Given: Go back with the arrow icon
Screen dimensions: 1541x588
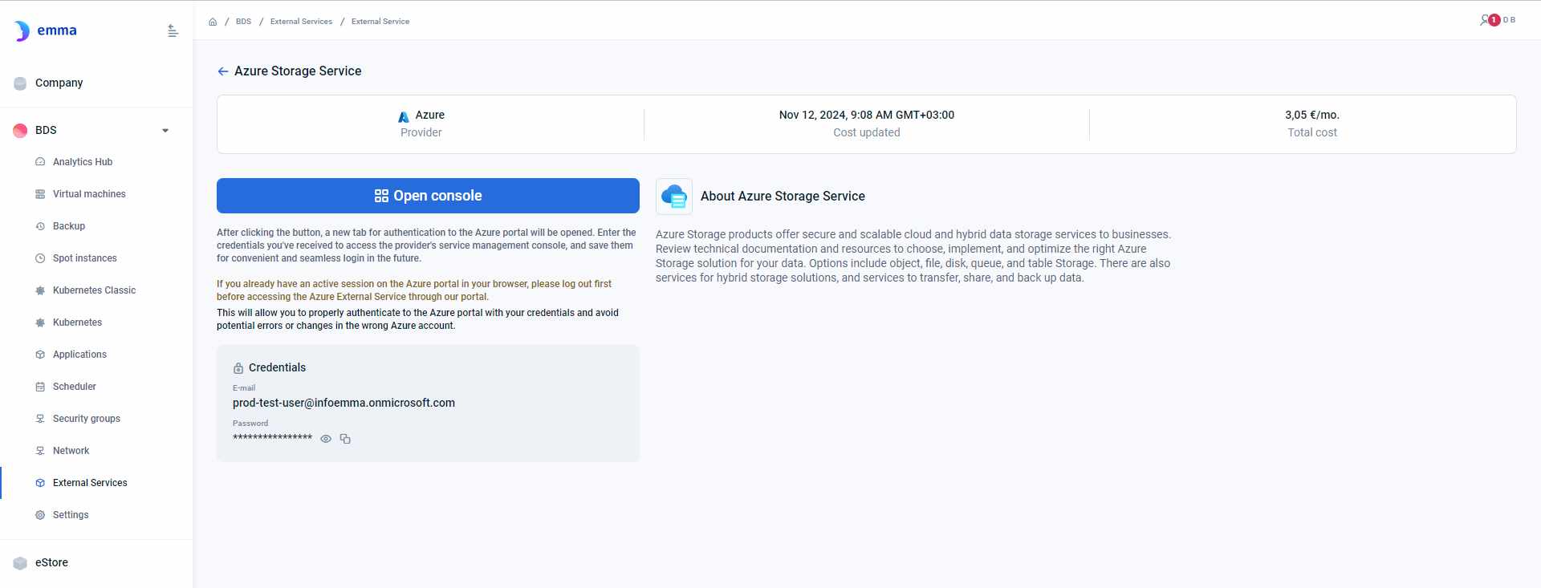Looking at the screenshot, I should [223, 71].
